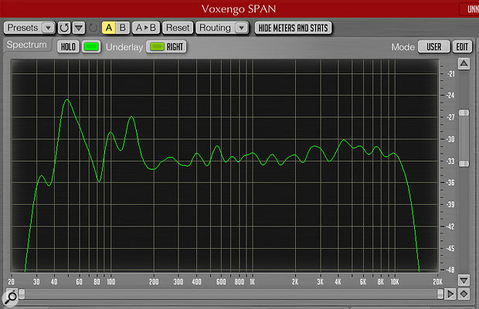
Task: Click the -21 dB scale label
Action: pos(451,74)
